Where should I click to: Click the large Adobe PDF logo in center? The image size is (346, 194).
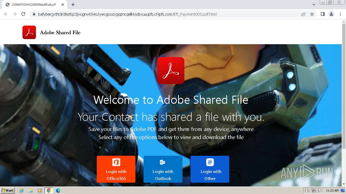point(171,71)
